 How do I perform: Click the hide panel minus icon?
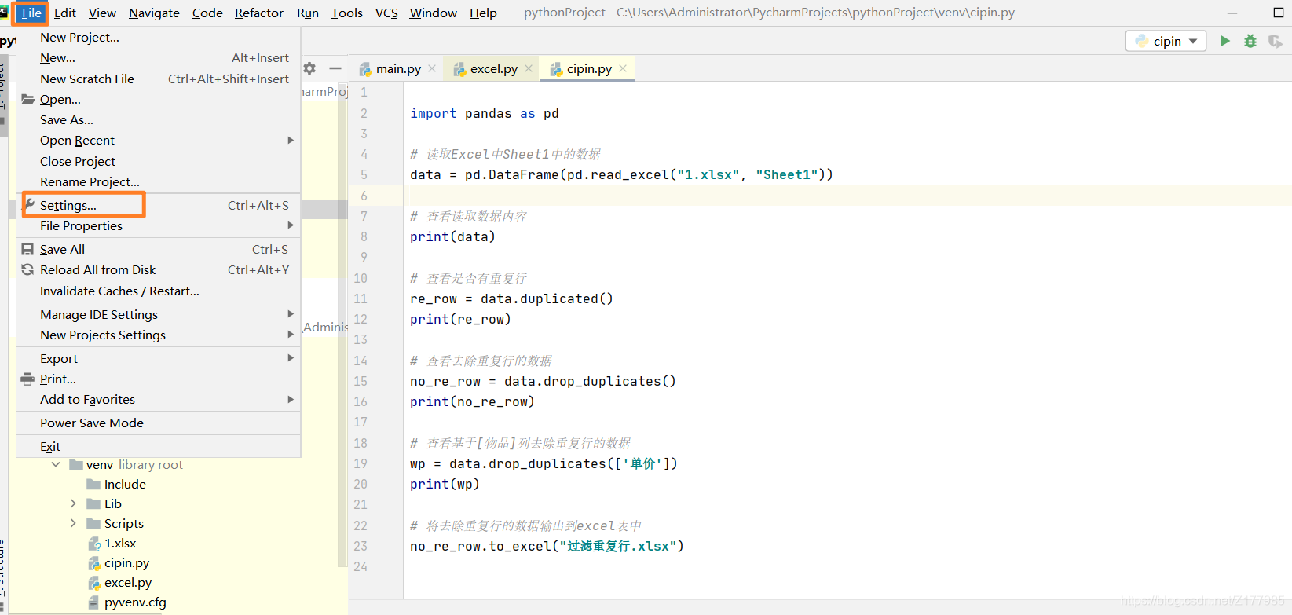click(335, 68)
